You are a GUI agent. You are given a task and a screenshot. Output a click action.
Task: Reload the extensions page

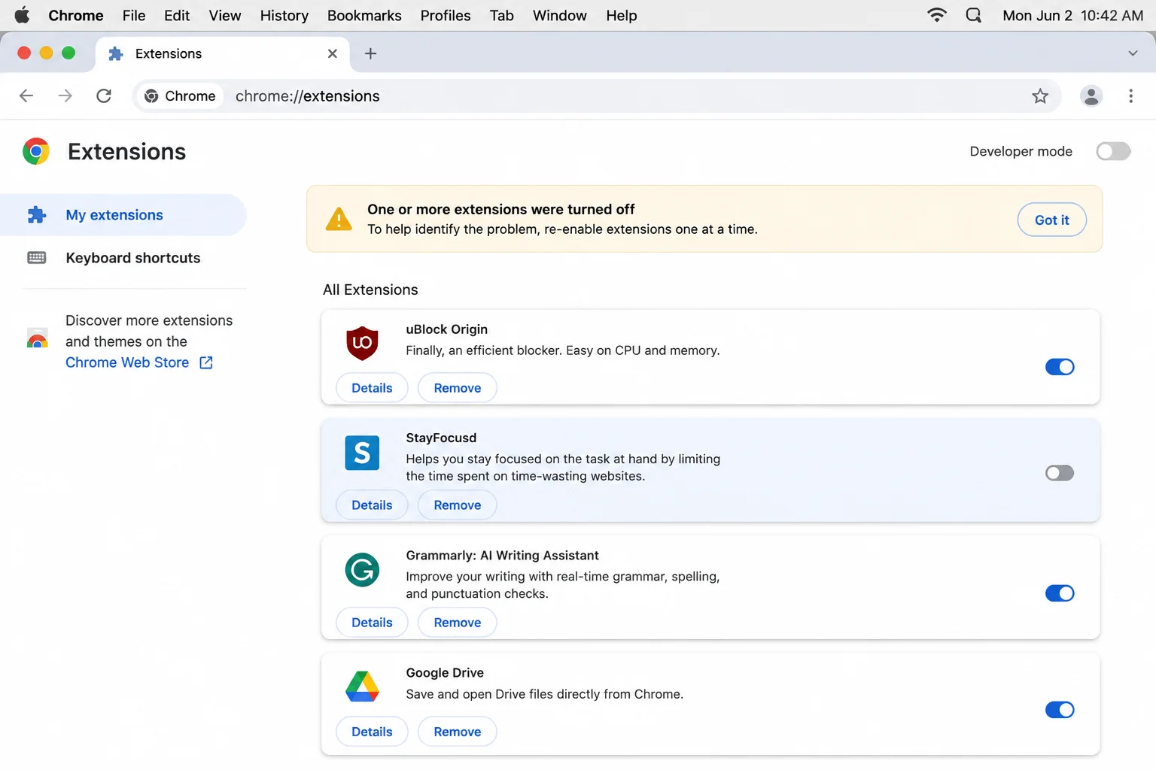[104, 95]
